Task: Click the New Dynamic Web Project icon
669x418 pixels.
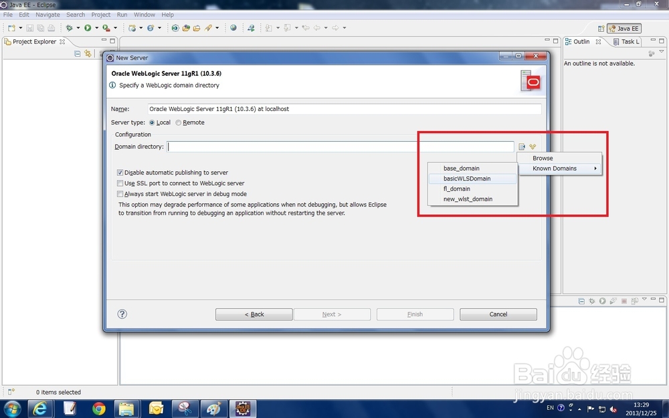Action: (x=132, y=27)
